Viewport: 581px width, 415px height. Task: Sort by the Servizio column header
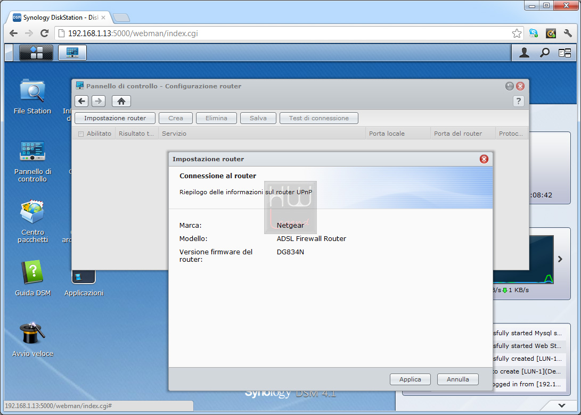click(x=262, y=134)
